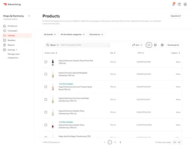Image resolution: width=191 pixels, height=147 pixels.
Task: Switch to list view
Action: point(149,45)
